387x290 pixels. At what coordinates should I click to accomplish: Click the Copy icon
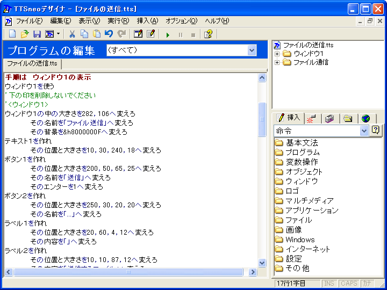[x=84, y=34]
